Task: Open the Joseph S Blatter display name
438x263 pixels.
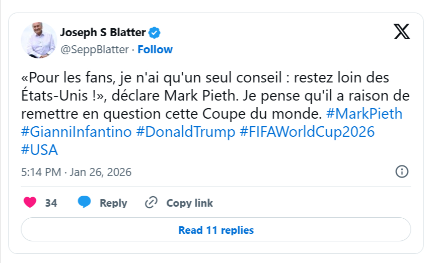Action: [x=103, y=33]
